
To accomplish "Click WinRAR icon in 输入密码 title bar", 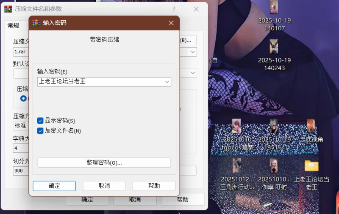I will tap(36, 23).
